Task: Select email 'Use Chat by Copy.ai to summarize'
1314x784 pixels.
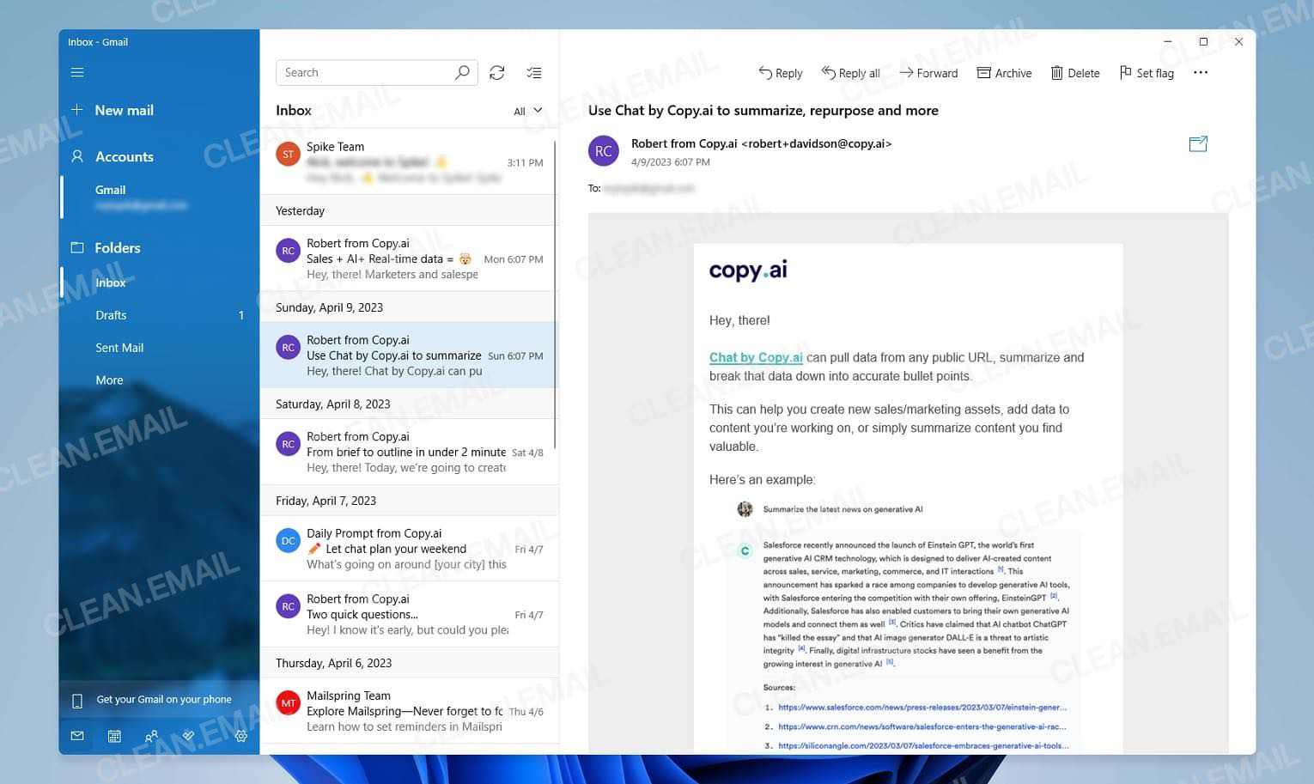Action: point(409,356)
